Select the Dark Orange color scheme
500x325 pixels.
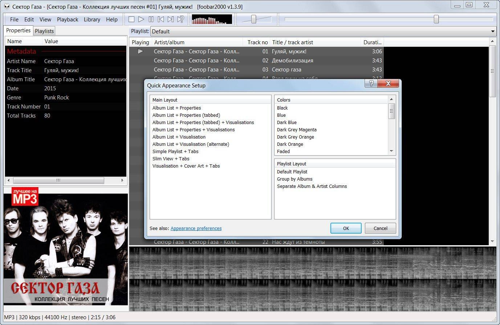(x=290, y=144)
